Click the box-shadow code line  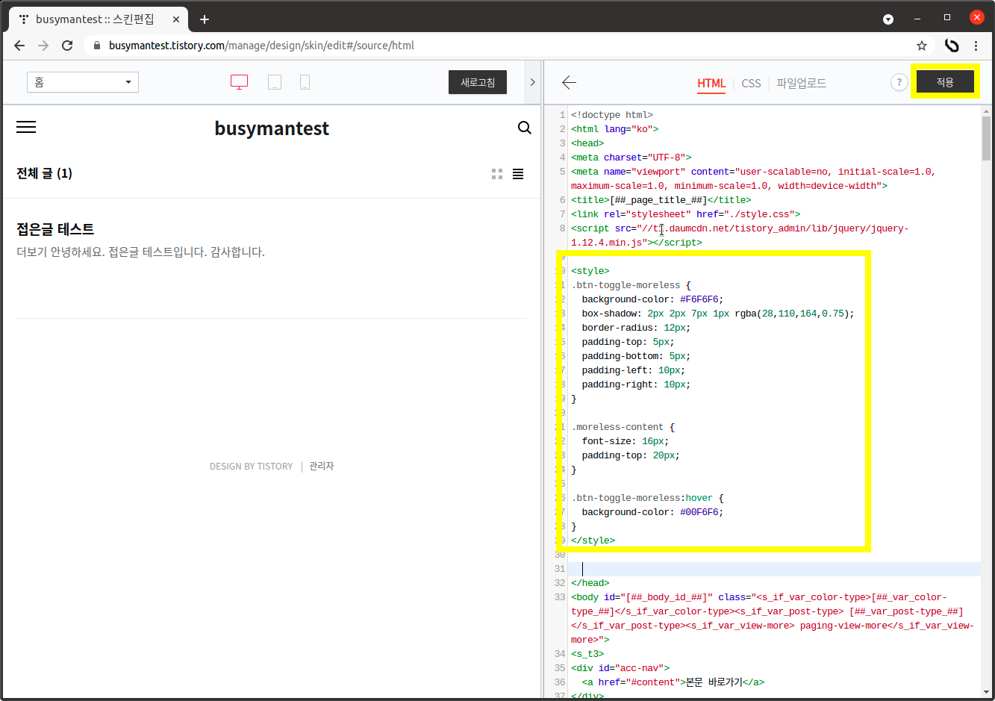coord(718,314)
